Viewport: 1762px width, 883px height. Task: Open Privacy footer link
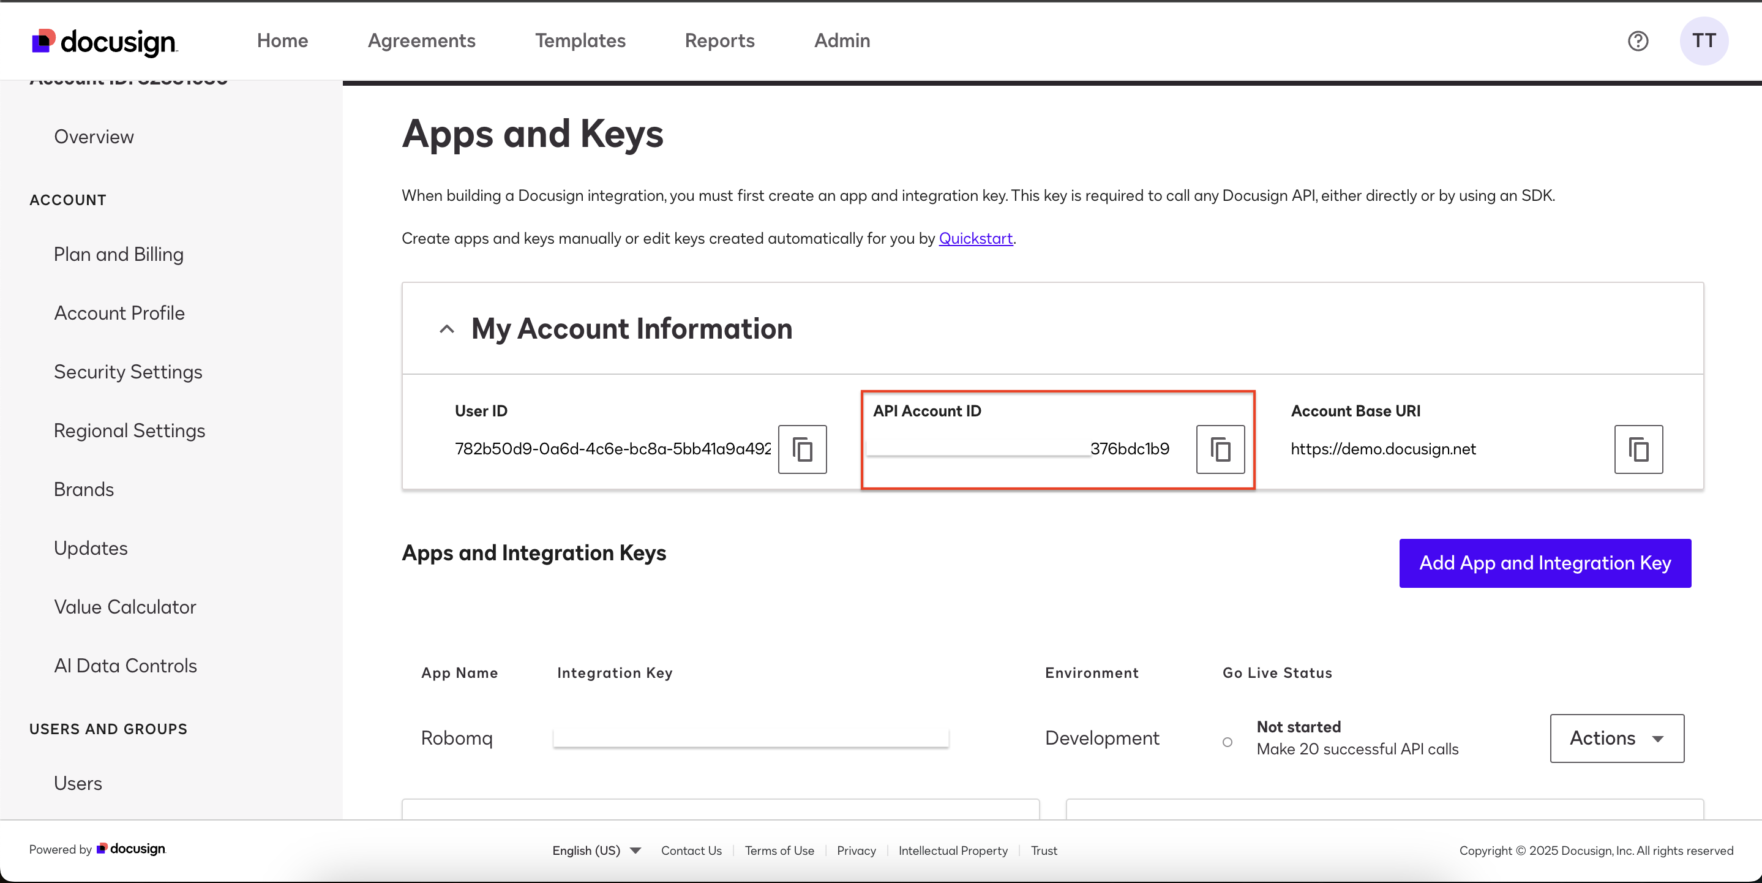pos(857,850)
